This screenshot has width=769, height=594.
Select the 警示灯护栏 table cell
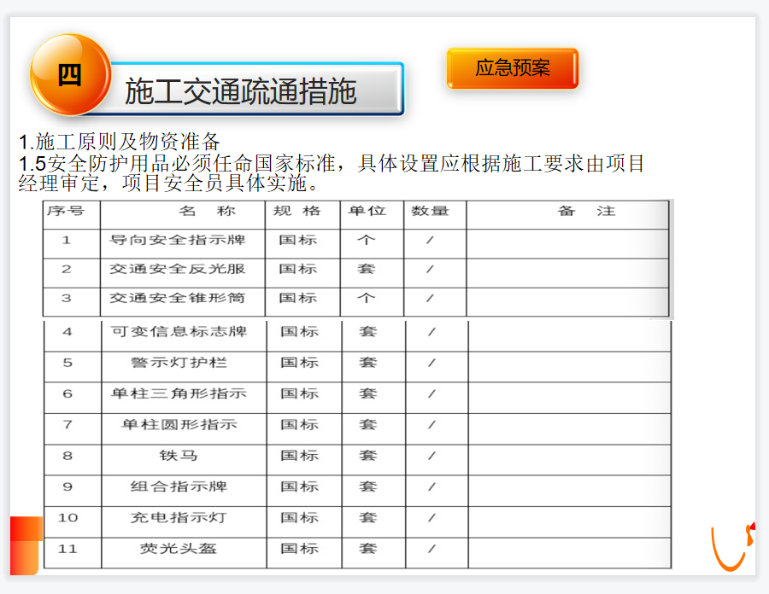pyautogui.click(x=179, y=363)
